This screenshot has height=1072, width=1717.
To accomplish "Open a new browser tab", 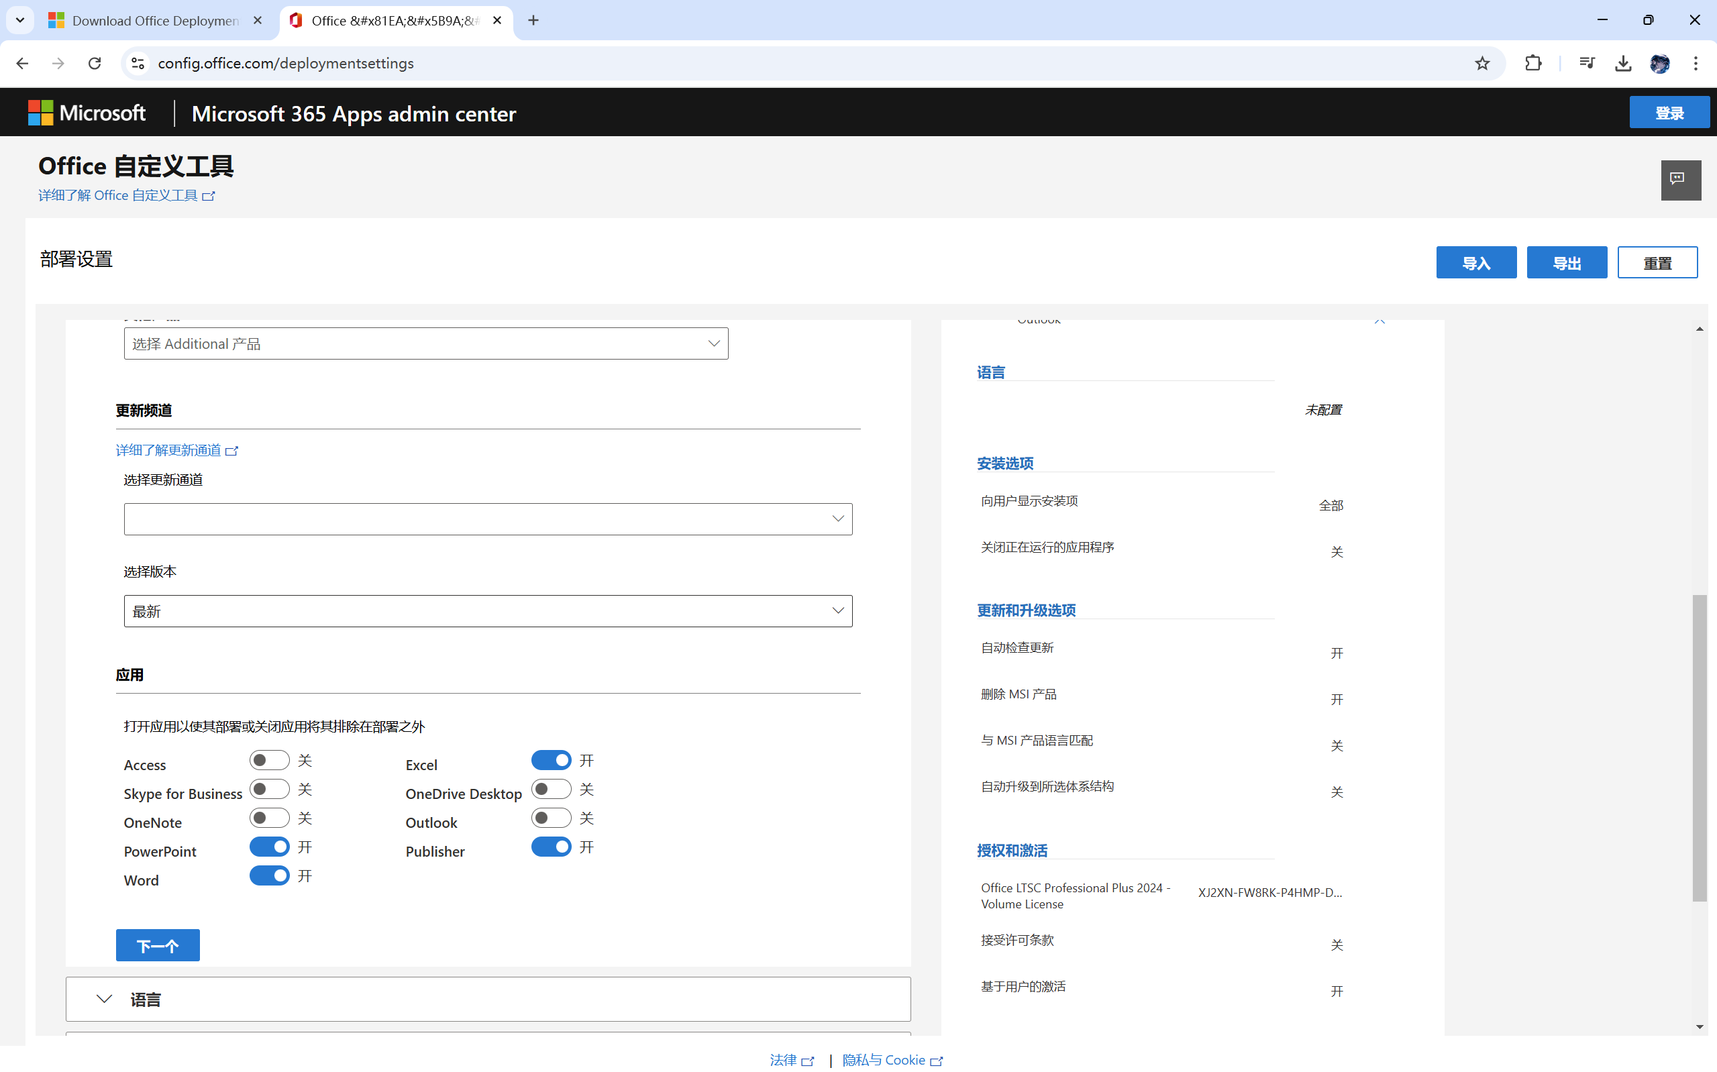I will (533, 21).
